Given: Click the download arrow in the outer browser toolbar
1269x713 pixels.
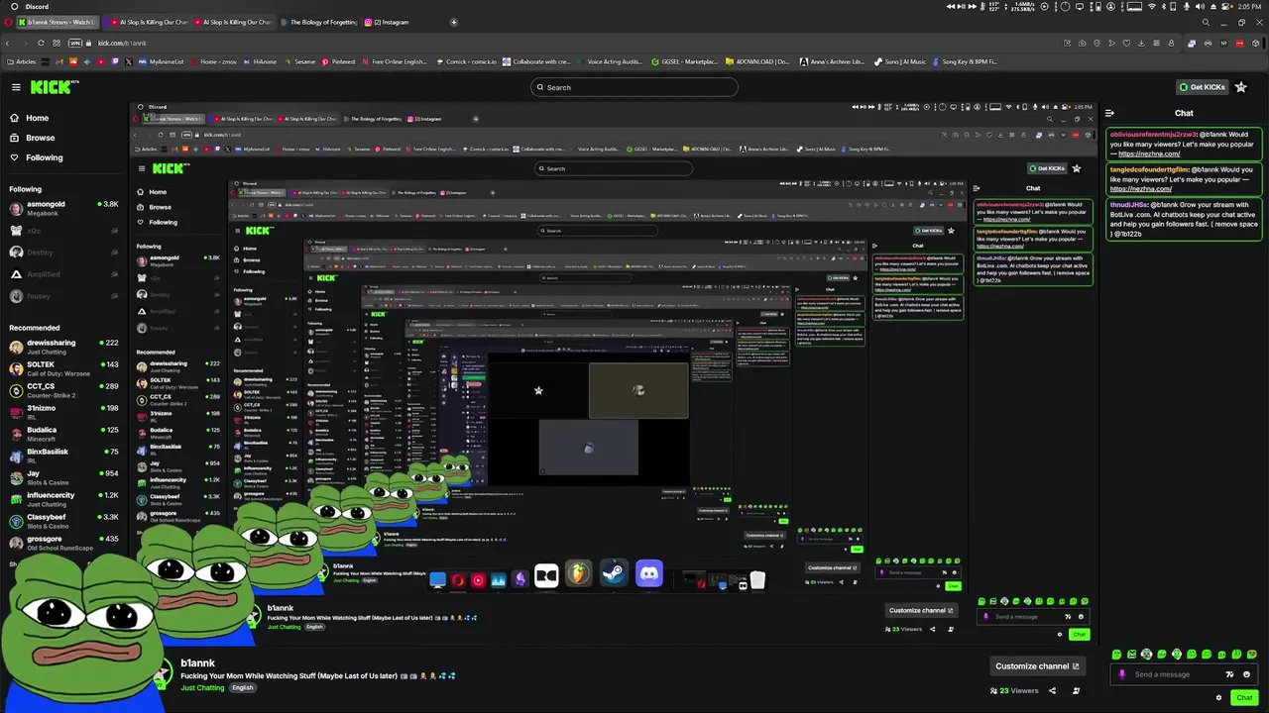Looking at the screenshot, I should [x=1141, y=44].
